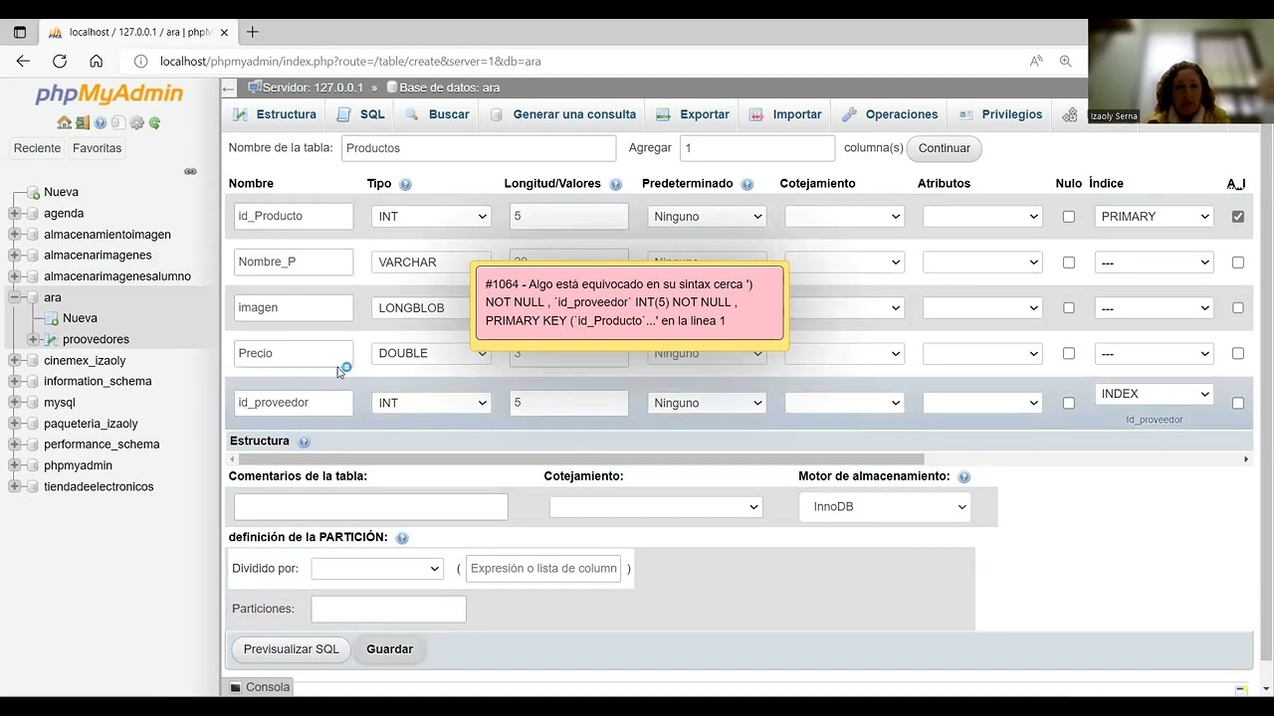Image resolution: width=1274 pixels, height=716 pixels.
Task: Enable auto-increment for id_proveedor row
Action: tap(1238, 403)
